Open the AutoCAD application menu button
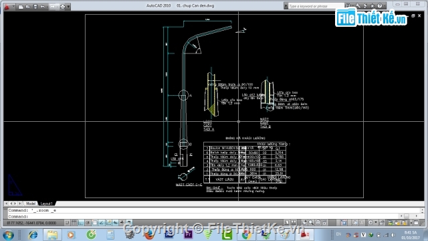This screenshot has width=428, height=241. (7, 7)
